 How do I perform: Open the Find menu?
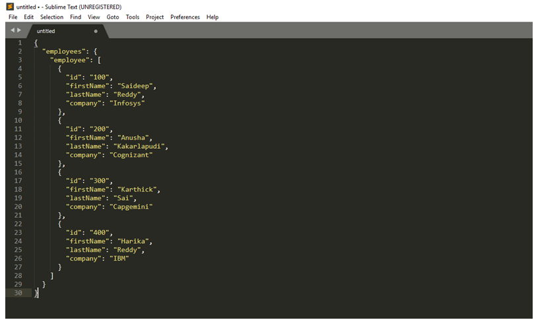[75, 17]
